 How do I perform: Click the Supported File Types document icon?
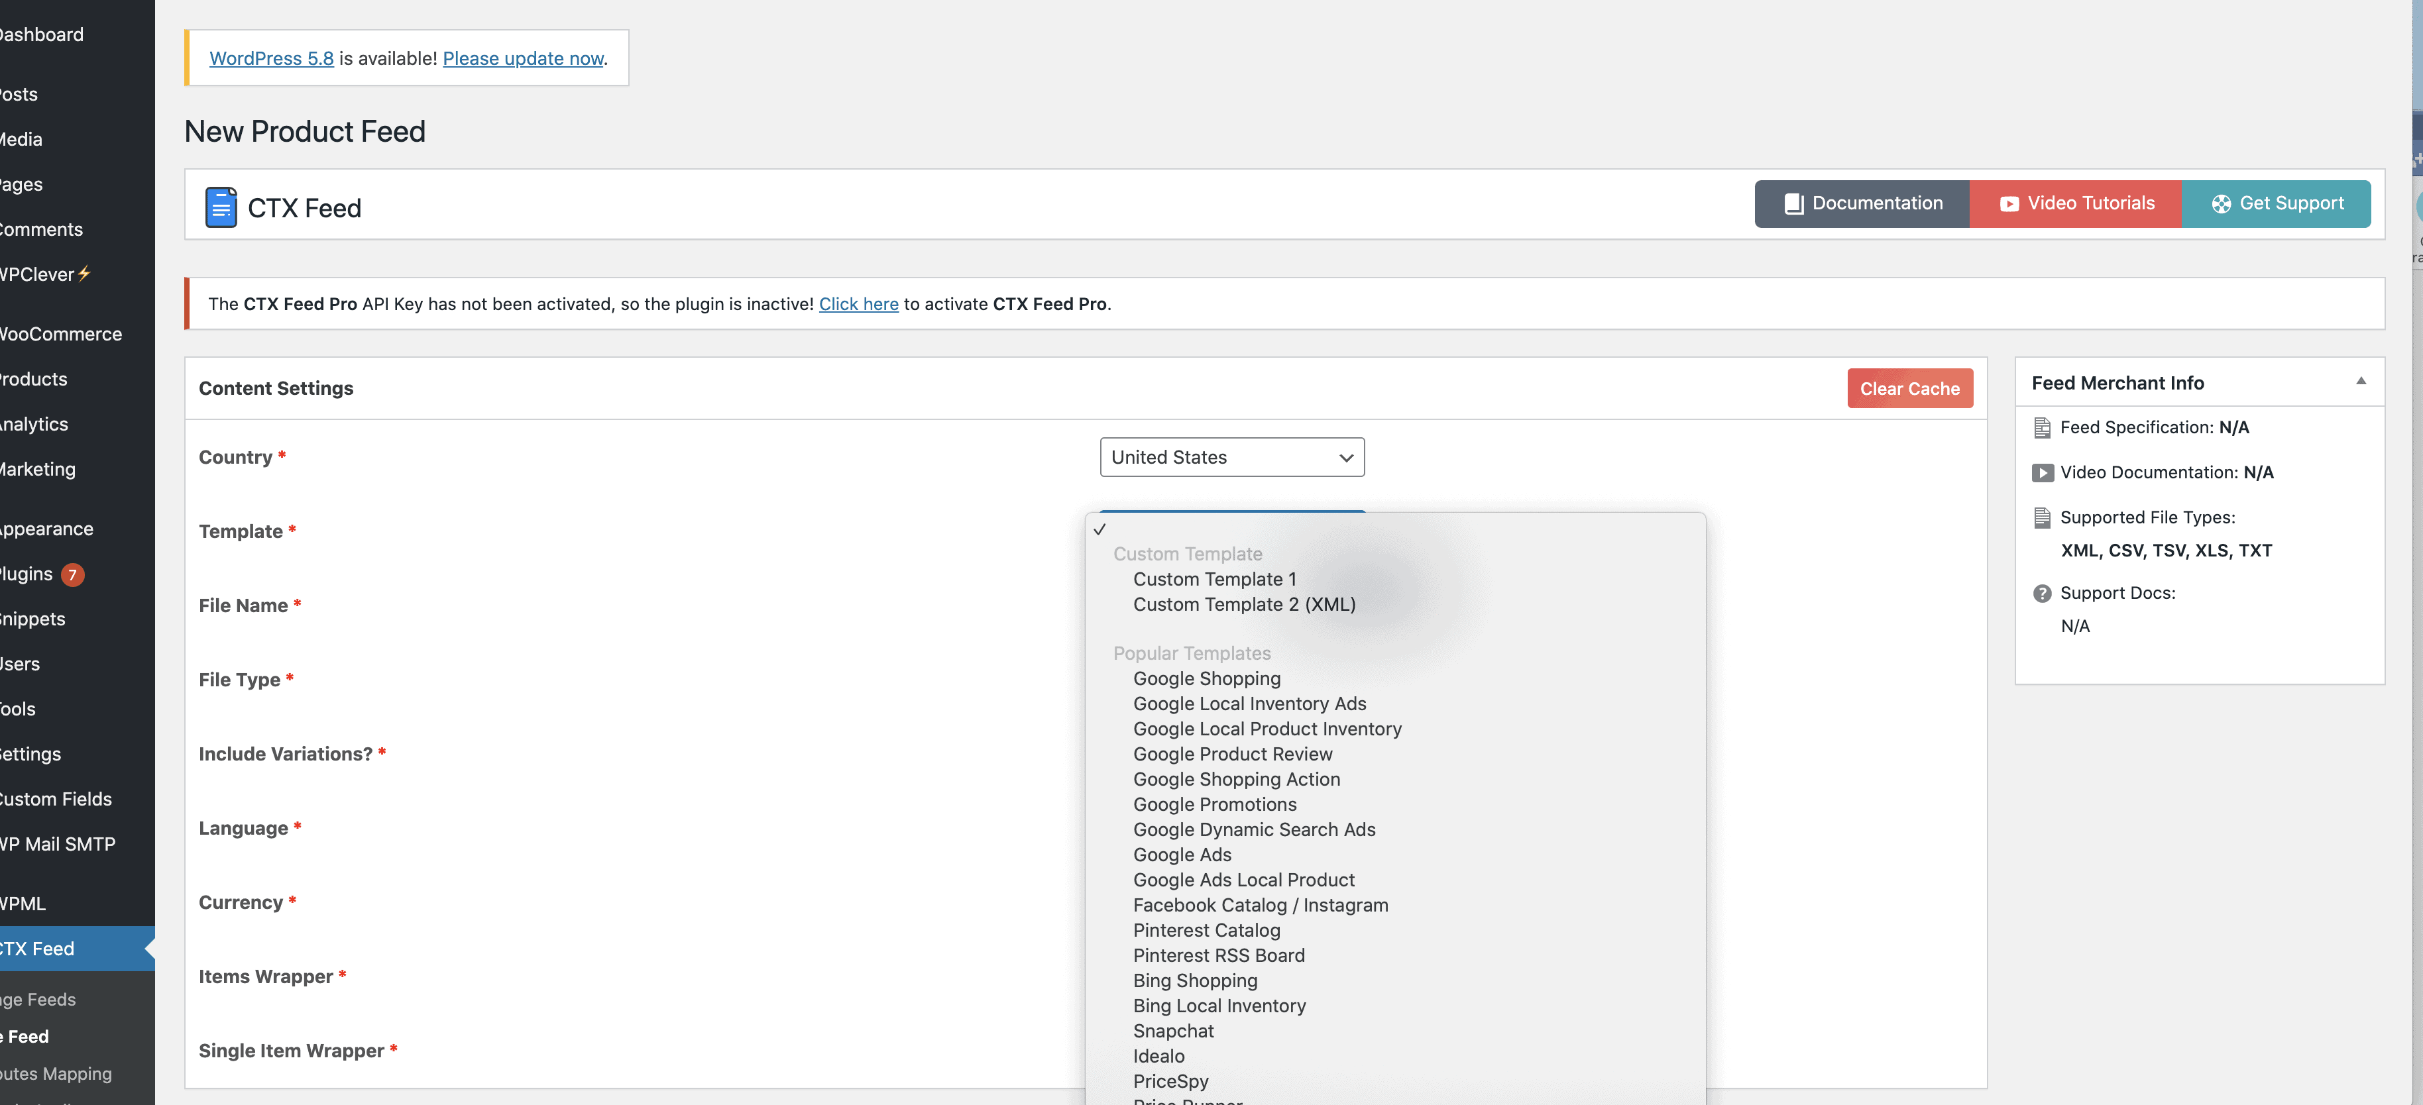point(2042,518)
